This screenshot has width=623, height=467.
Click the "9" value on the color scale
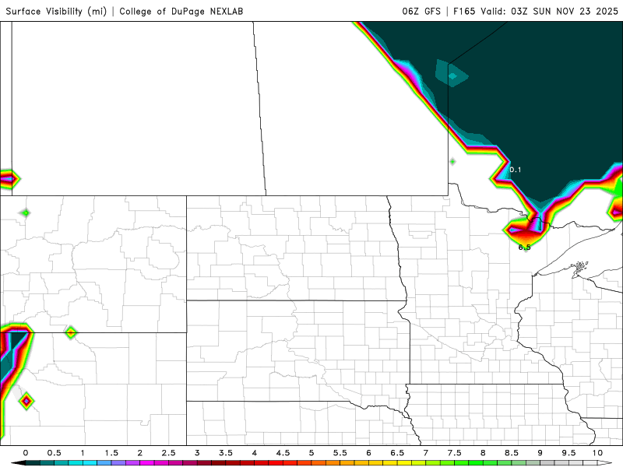point(540,453)
